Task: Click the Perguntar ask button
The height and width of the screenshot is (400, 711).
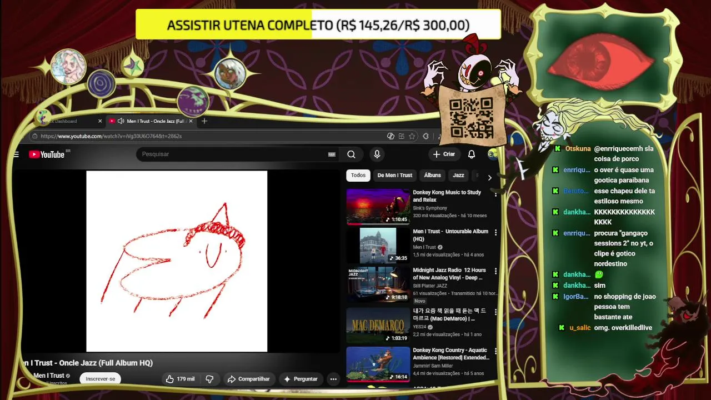Action: pyautogui.click(x=301, y=379)
